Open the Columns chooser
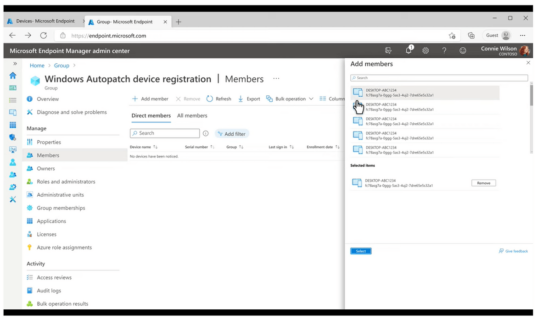The image size is (537, 319). coord(332,99)
